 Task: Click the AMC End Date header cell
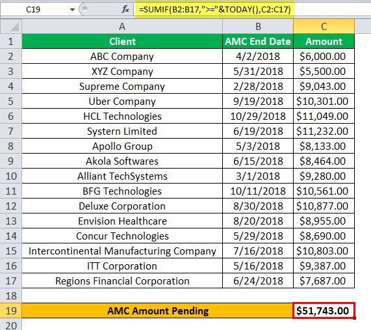click(258, 42)
